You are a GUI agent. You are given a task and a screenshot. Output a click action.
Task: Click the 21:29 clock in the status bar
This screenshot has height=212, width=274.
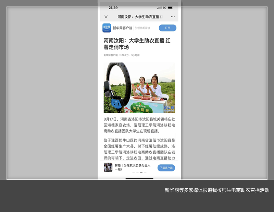pos(113,8)
